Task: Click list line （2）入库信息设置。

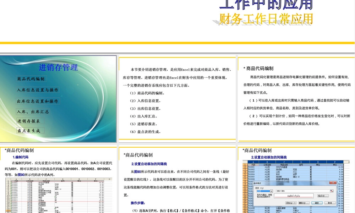Action: click(x=145, y=101)
